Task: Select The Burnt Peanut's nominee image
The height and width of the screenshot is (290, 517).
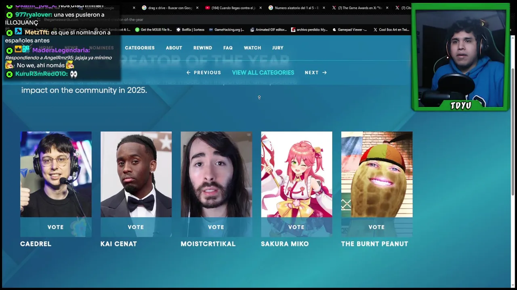Action: coord(377,174)
